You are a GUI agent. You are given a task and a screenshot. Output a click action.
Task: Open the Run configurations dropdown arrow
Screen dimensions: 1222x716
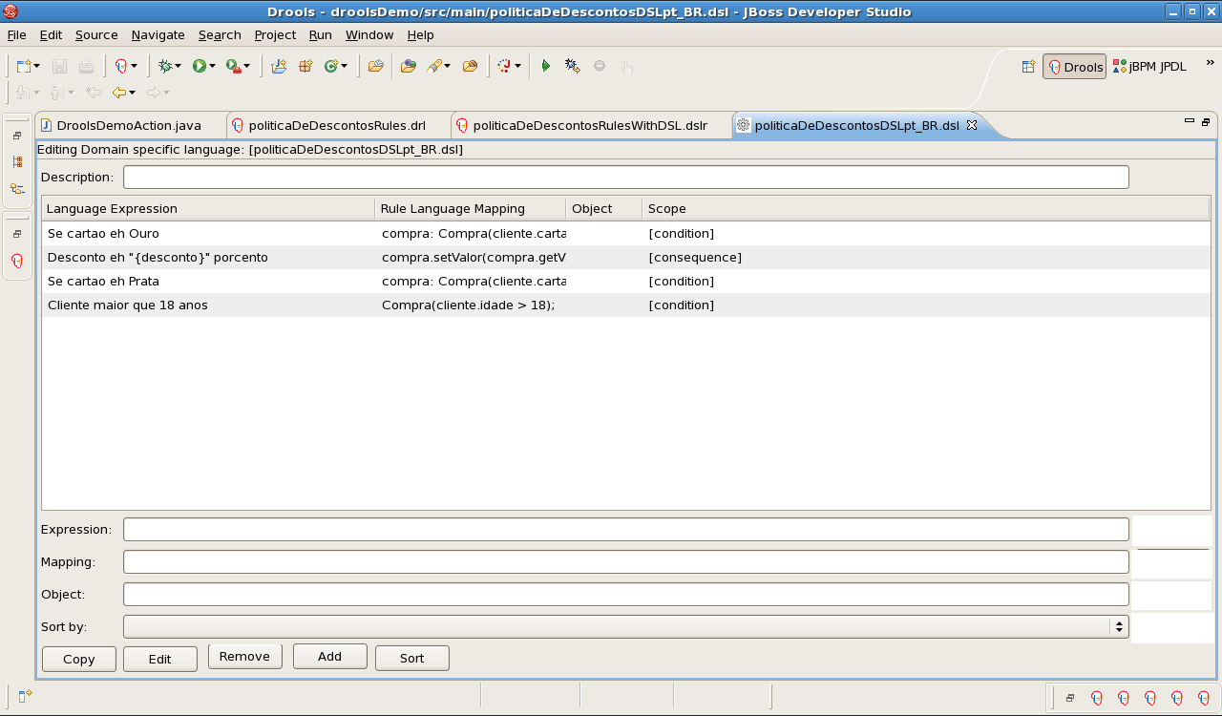click(211, 66)
